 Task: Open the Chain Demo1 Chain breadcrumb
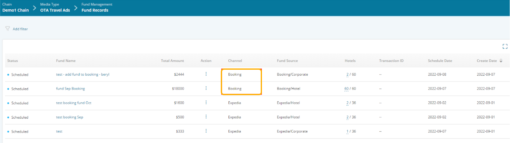(15, 8)
